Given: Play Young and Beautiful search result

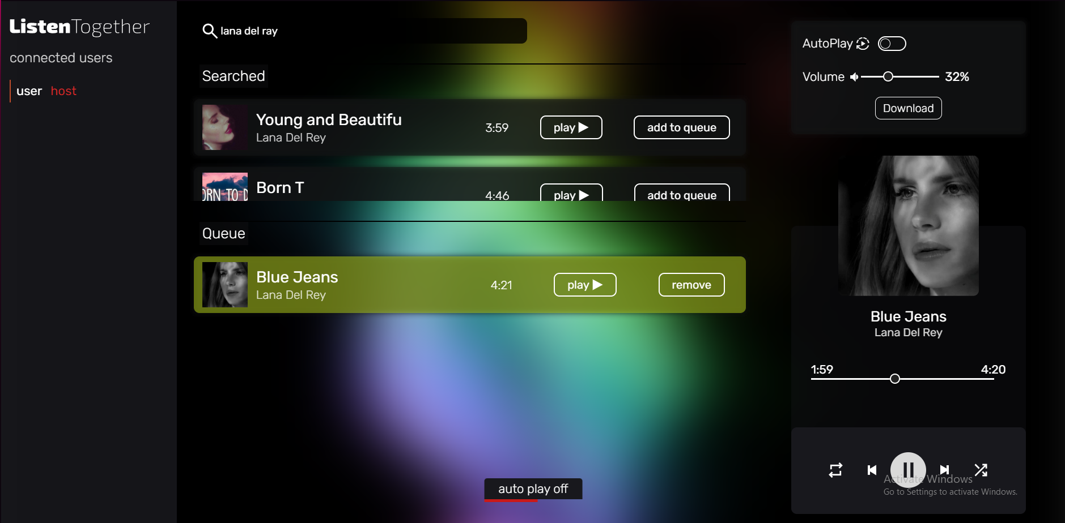Looking at the screenshot, I should coord(571,127).
